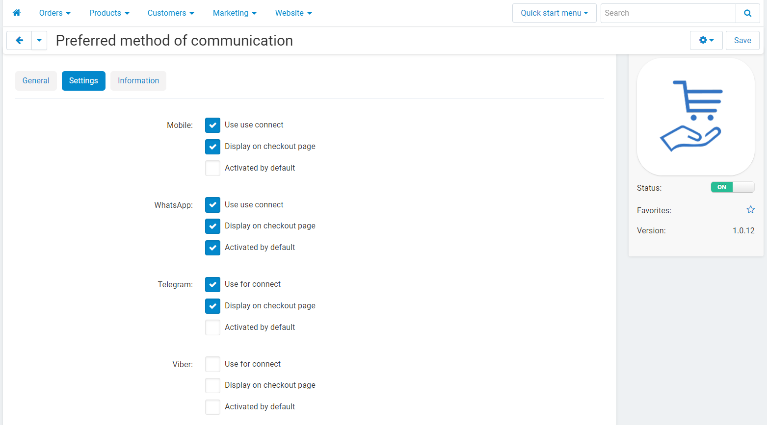Image resolution: width=767 pixels, height=425 pixels.
Task: Uncheck WhatsApp Display on checkout page
Action: point(212,226)
